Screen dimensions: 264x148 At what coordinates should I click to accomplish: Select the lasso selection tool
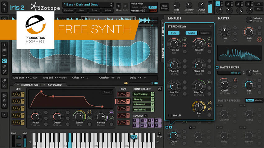click(4, 61)
